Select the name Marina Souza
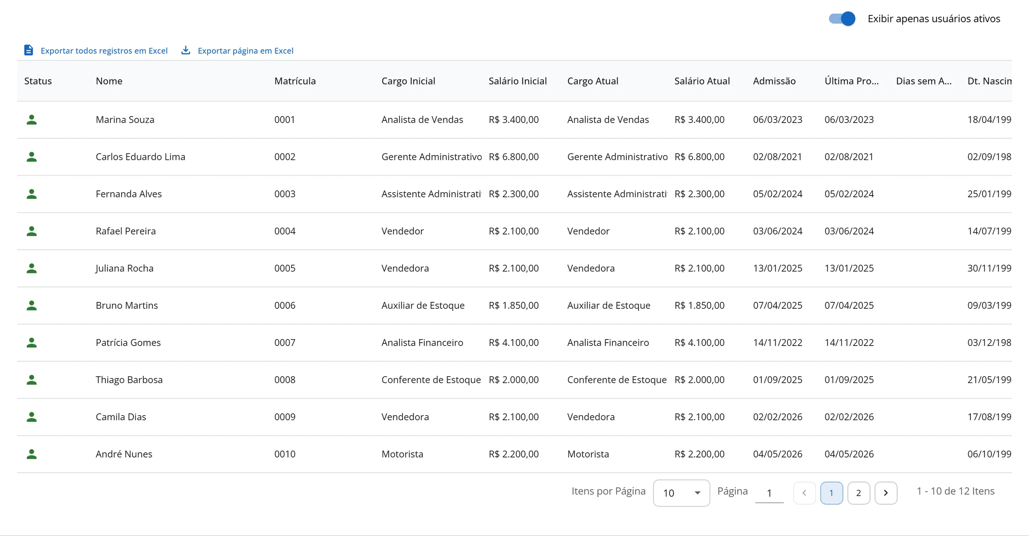This screenshot has width=1029, height=536. click(125, 120)
